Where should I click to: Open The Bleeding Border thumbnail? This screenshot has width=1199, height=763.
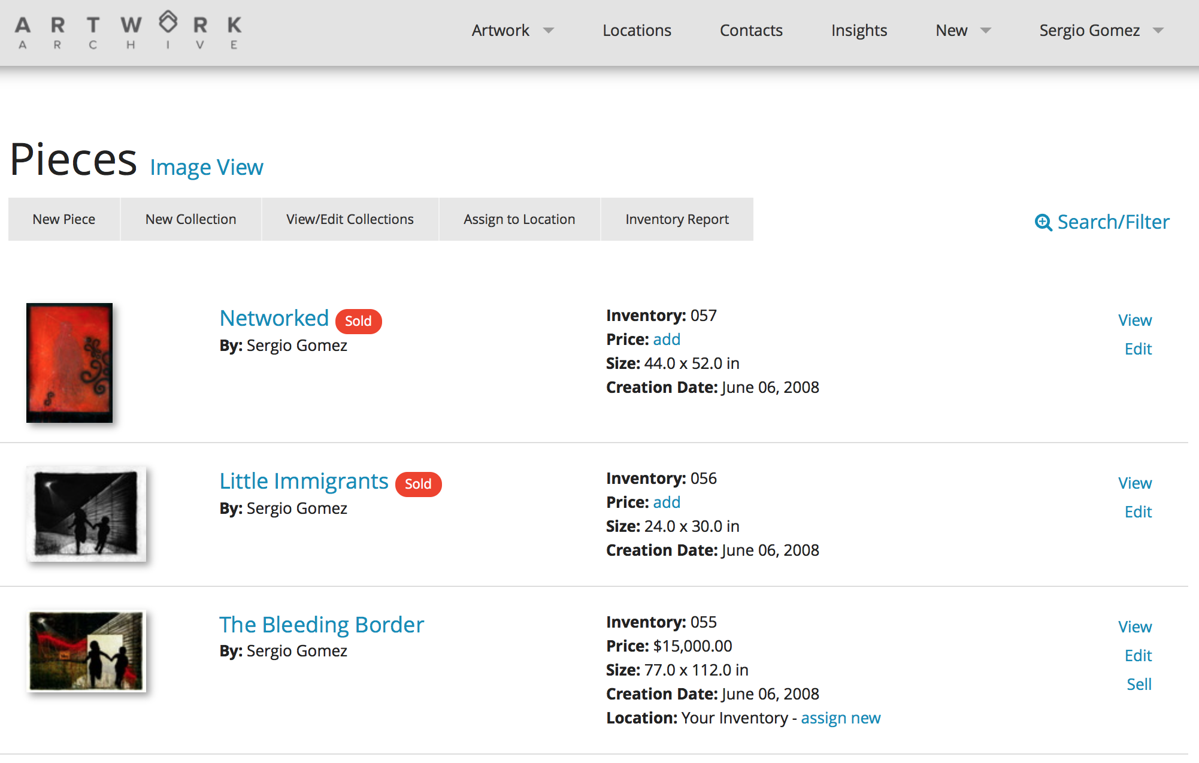(87, 651)
